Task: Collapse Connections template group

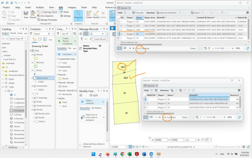Action: pos(58,67)
